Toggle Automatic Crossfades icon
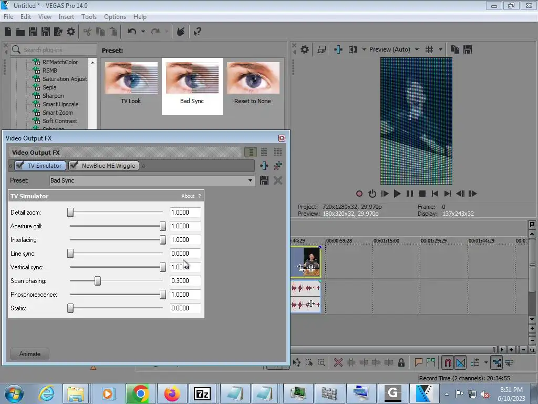 pos(460,362)
